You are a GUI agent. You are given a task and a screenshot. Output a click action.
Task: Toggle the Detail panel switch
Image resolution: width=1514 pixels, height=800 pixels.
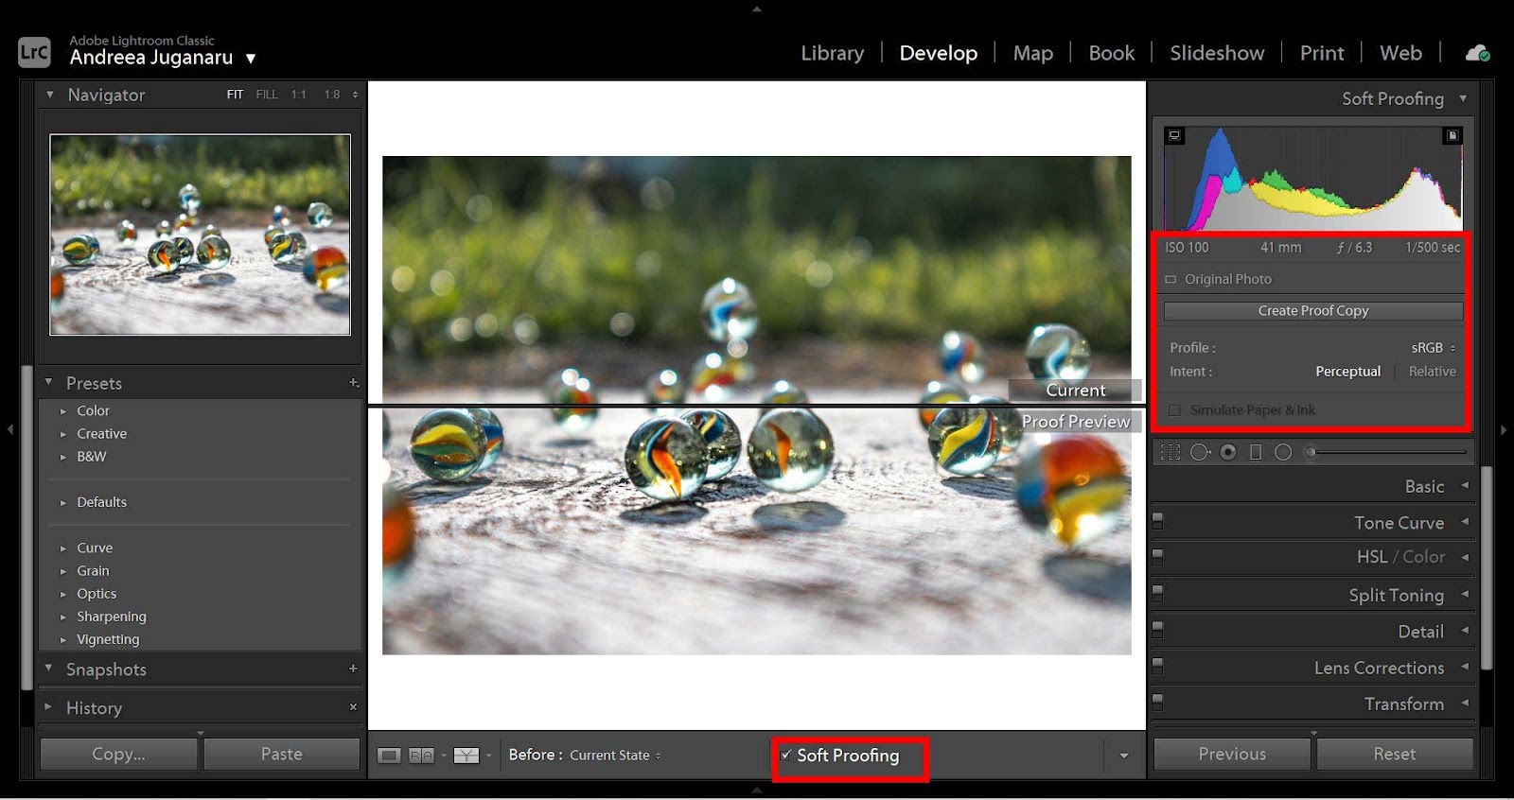coord(1157,631)
